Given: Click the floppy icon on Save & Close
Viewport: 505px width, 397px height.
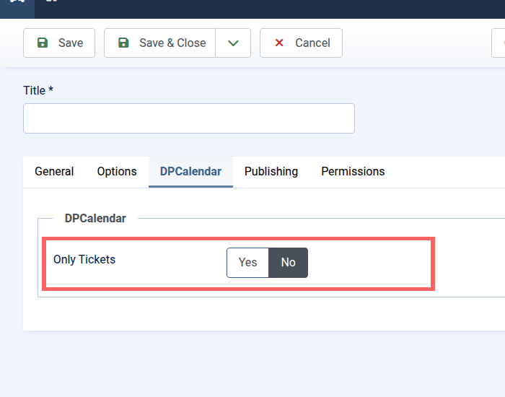Looking at the screenshot, I should click(x=123, y=43).
